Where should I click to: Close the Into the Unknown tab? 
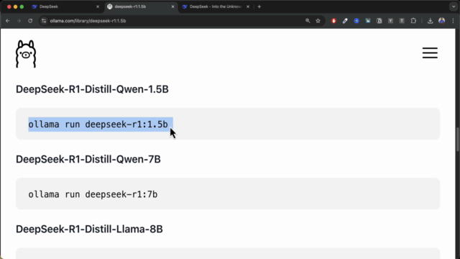pyautogui.click(x=248, y=6)
